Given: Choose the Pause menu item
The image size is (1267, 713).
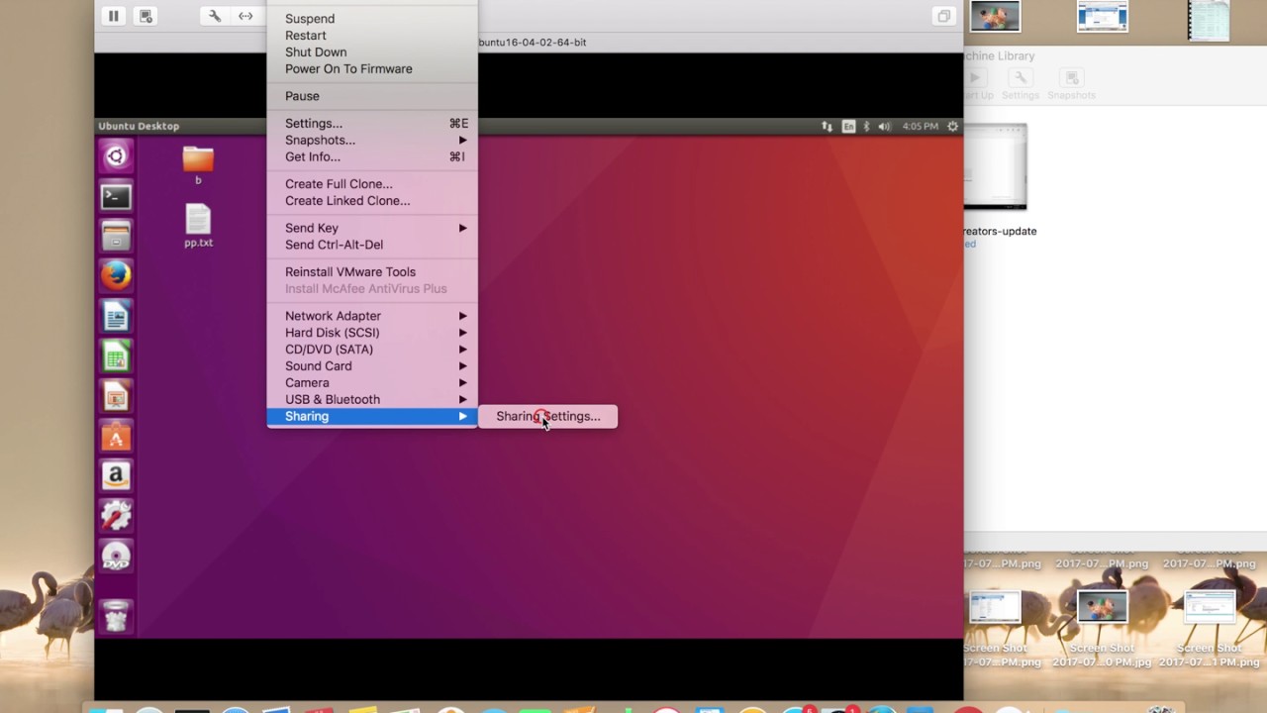Looking at the screenshot, I should coord(372,96).
